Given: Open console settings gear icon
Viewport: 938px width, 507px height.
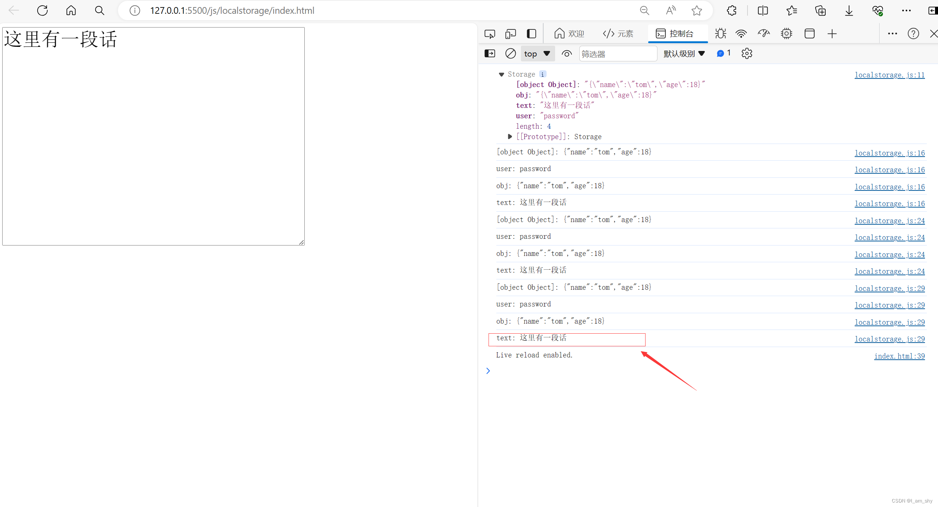Looking at the screenshot, I should (747, 54).
